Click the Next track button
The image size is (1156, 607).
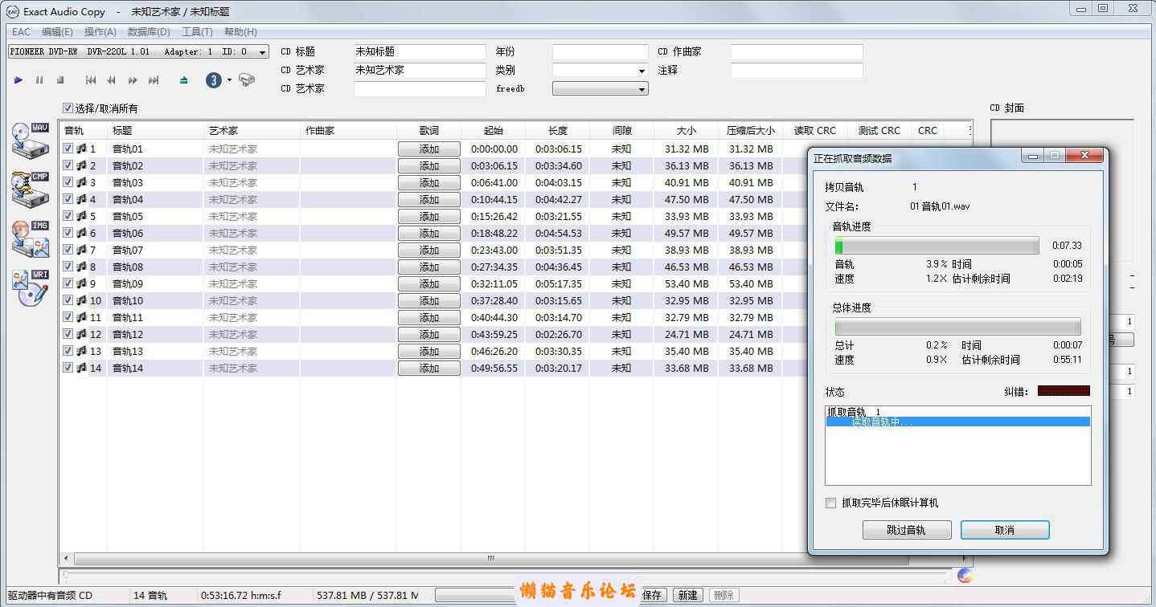coord(154,80)
